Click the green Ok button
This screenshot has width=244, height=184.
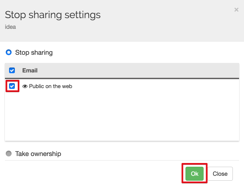pyautogui.click(x=195, y=174)
